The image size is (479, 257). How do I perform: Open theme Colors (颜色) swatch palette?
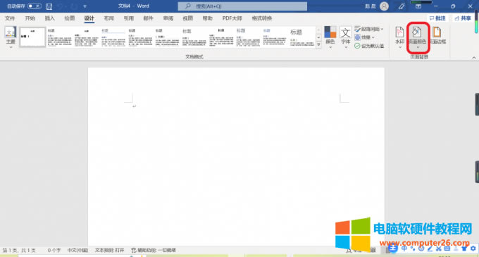tap(330, 37)
